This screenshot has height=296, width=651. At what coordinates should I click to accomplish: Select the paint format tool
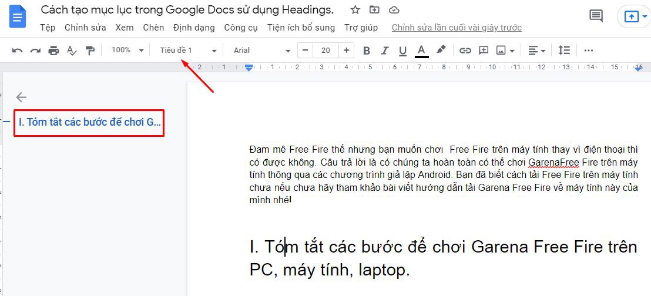(90, 51)
